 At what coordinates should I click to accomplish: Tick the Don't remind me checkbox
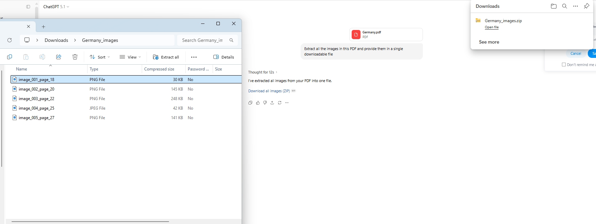click(x=564, y=64)
